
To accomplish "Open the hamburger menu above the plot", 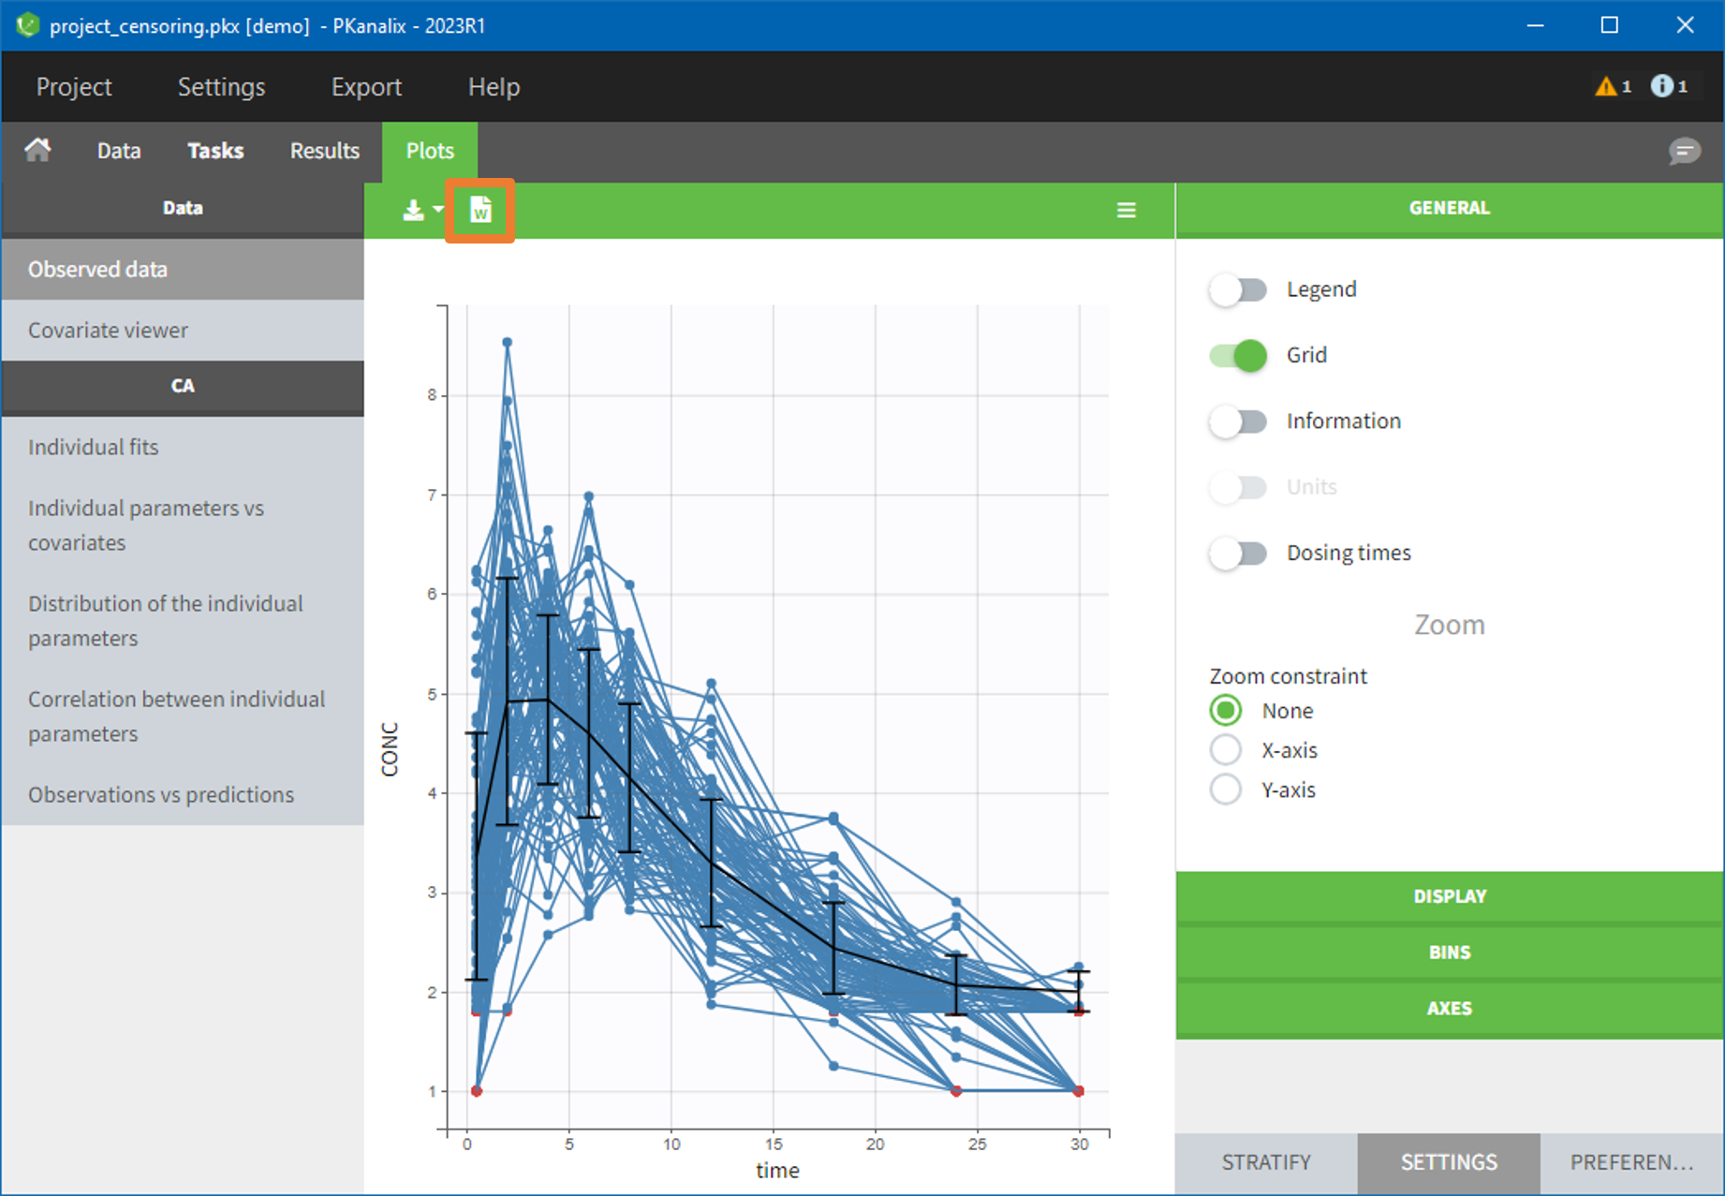I will click(x=1126, y=210).
